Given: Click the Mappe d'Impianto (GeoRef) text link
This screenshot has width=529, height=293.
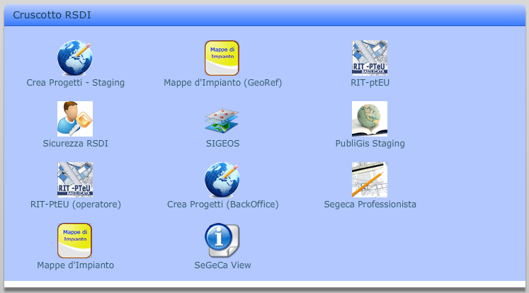Looking at the screenshot, I should (x=222, y=83).
